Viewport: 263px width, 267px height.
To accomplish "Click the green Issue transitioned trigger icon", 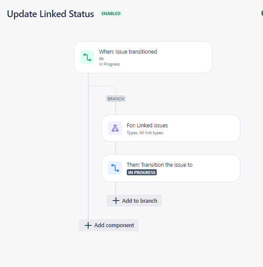I will 87,57.
